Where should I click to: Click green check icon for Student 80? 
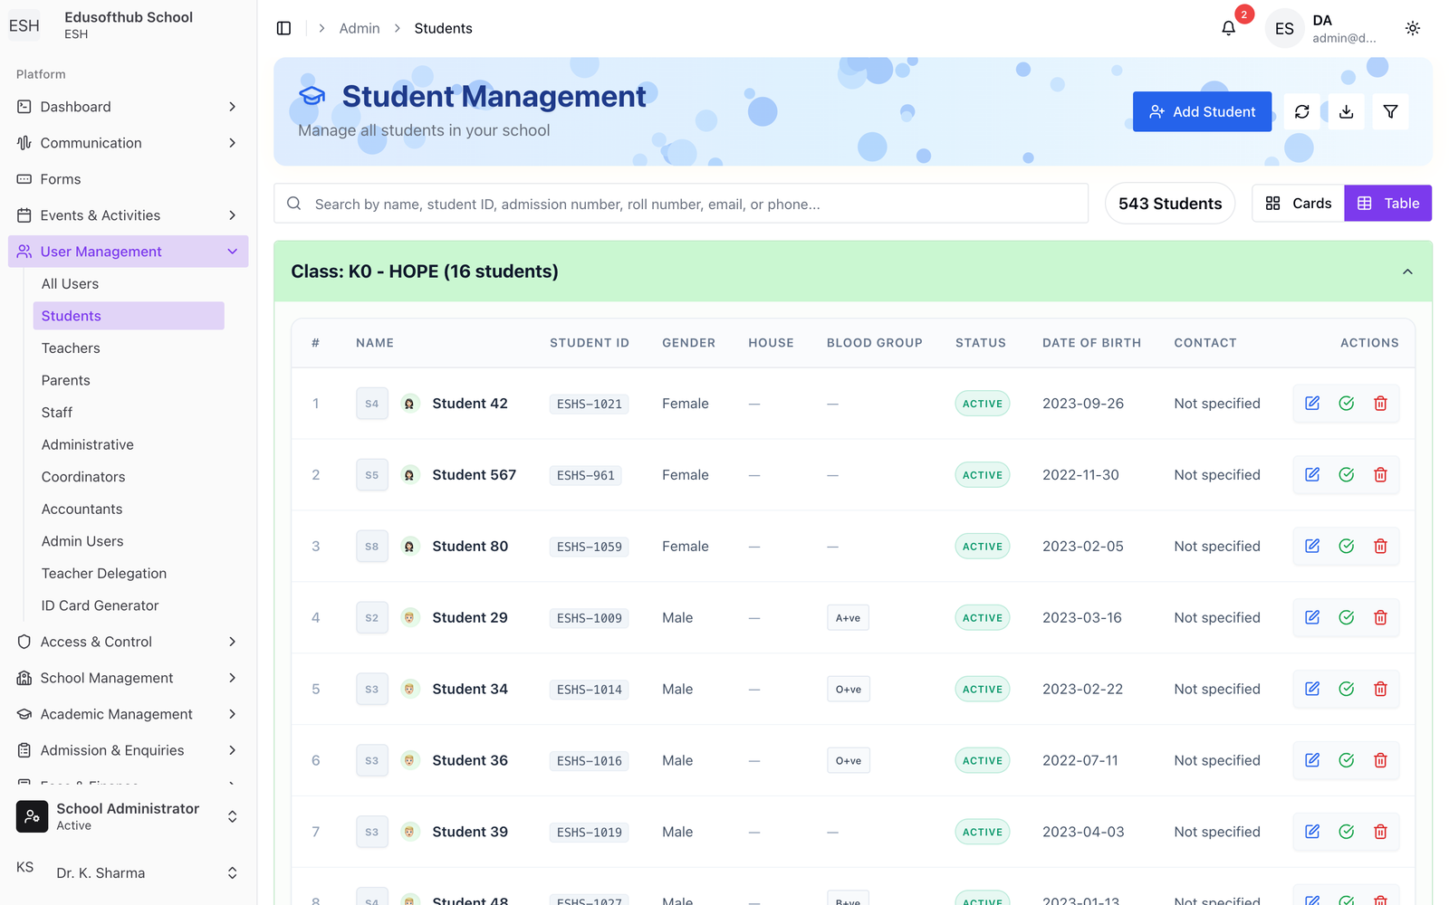tap(1346, 546)
